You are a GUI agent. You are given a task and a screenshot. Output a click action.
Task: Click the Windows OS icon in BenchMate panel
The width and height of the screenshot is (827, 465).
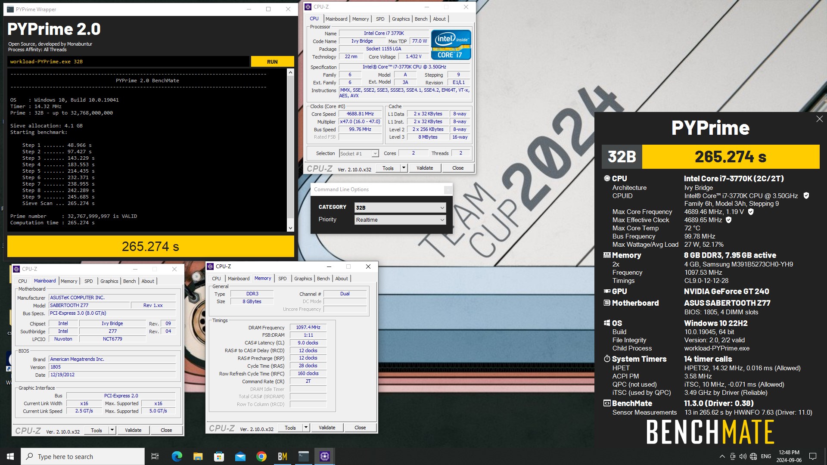point(607,323)
